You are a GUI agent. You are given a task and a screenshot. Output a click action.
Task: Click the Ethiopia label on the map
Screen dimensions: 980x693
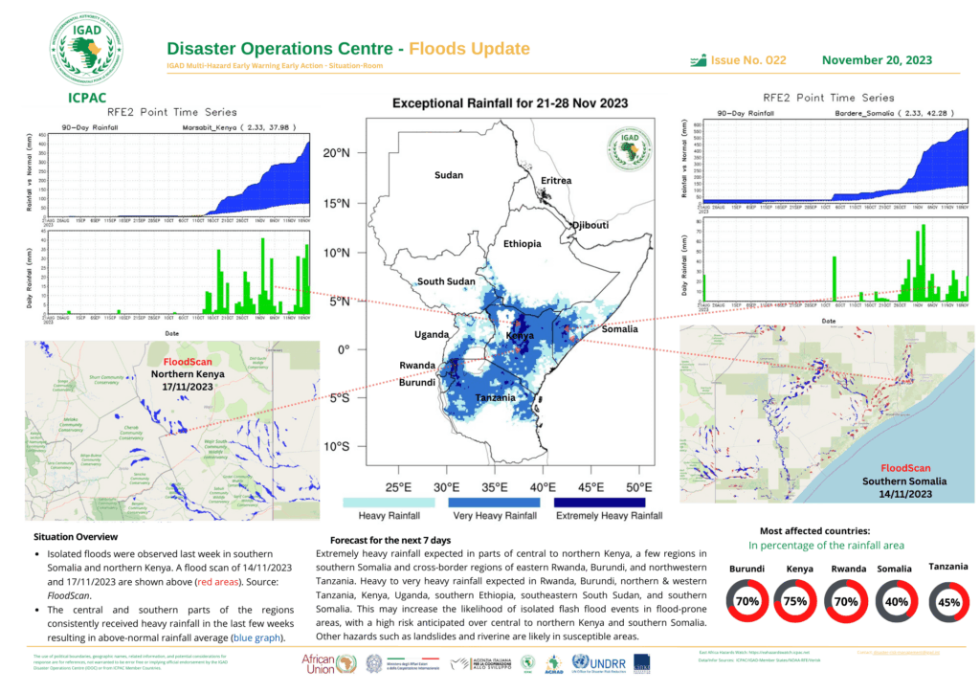pos(522,243)
